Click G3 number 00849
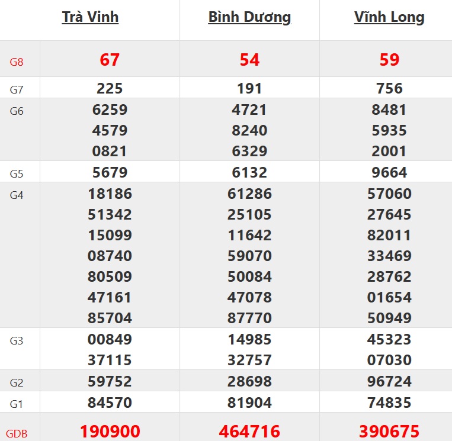This screenshot has height=441, width=452. (x=110, y=340)
